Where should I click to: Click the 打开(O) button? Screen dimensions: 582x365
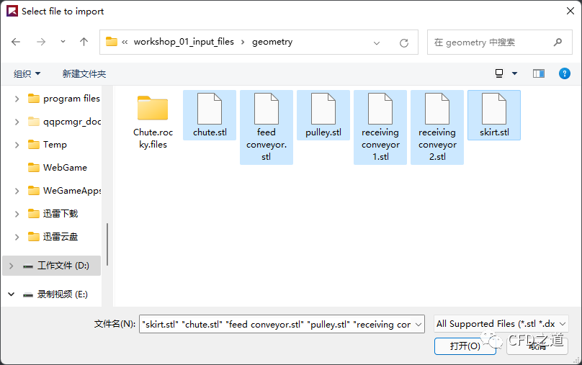465,346
